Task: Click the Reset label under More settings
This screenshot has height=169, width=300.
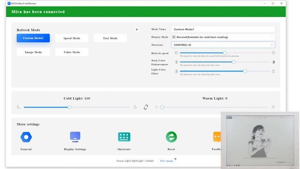Action: (x=171, y=149)
